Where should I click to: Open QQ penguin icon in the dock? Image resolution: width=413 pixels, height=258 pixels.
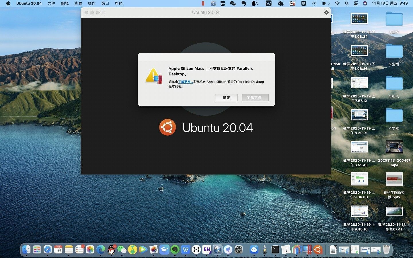pos(111,250)
